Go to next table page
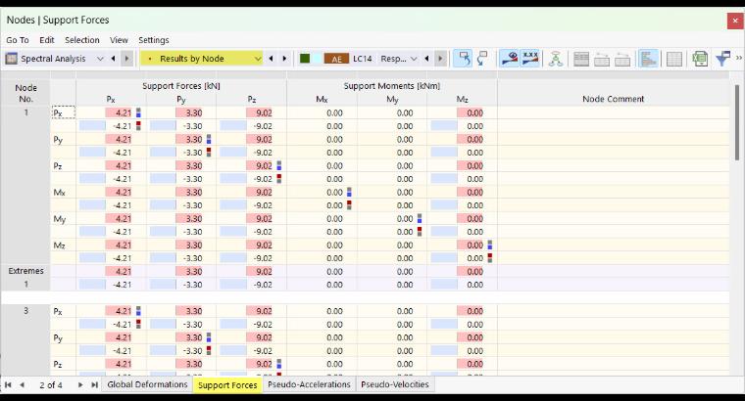The image size is (745, 401). [x=80, y=385]
